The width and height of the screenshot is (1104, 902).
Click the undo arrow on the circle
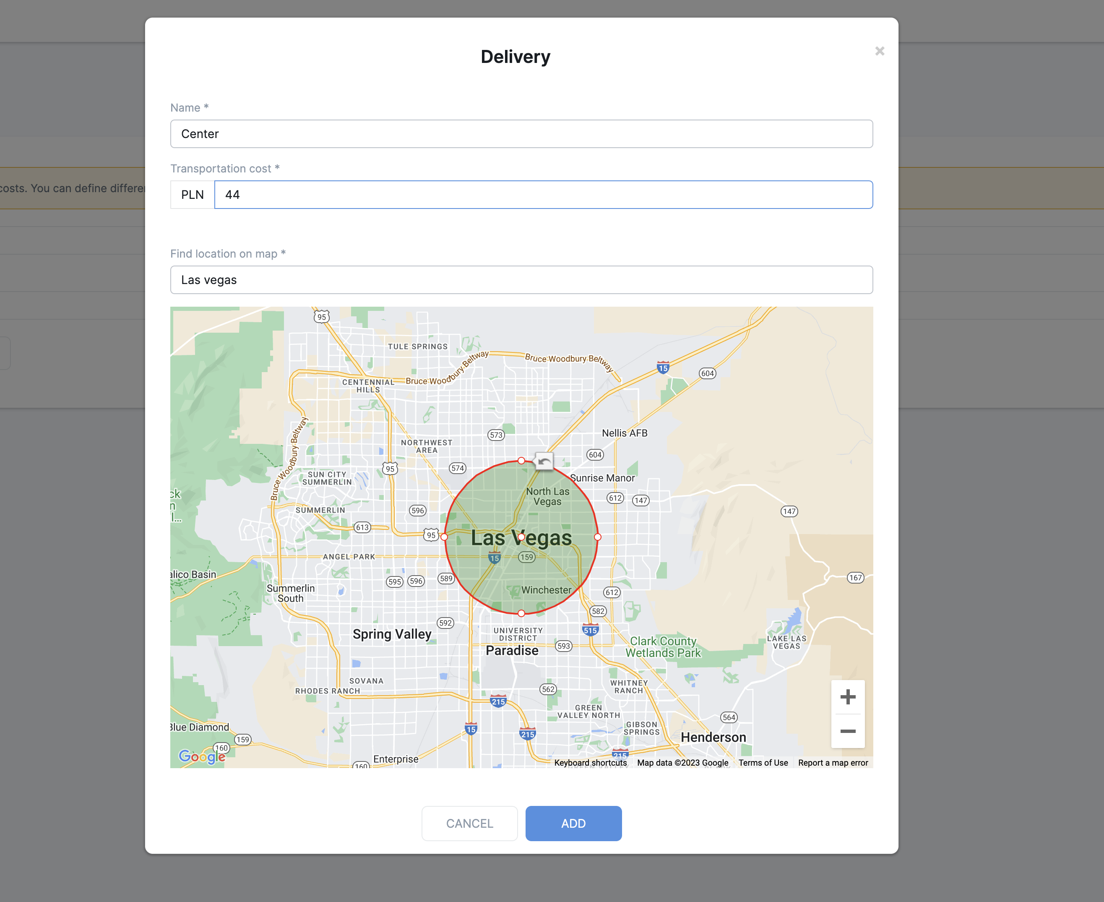pyautogui.click(x=544, y=461)
